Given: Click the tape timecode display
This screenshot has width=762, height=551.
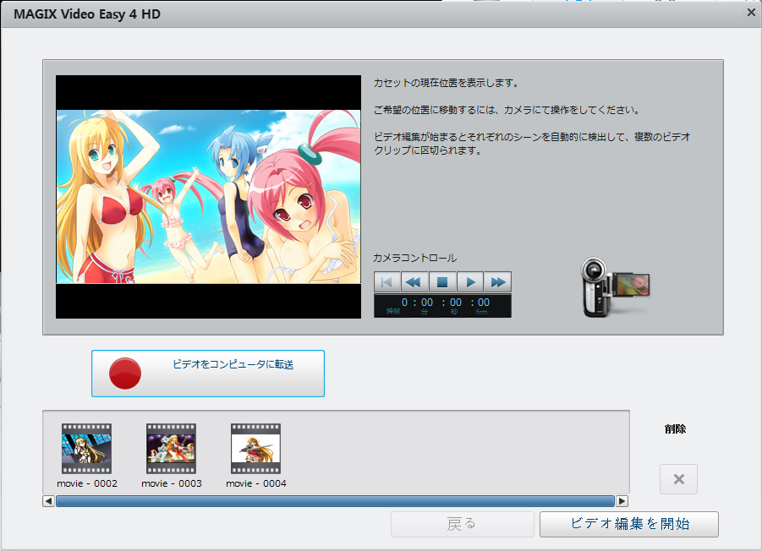Looking at the screenshot, I should (442, 306).
